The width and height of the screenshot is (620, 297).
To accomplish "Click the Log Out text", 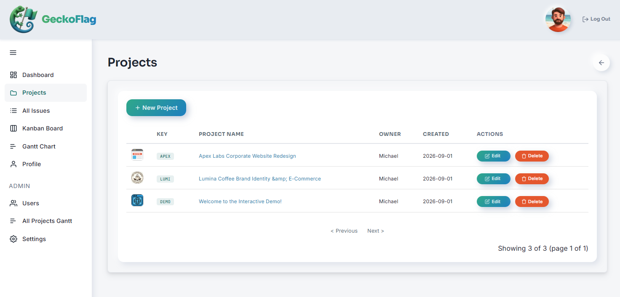I will pyautogui.click(x=600, y=19).
